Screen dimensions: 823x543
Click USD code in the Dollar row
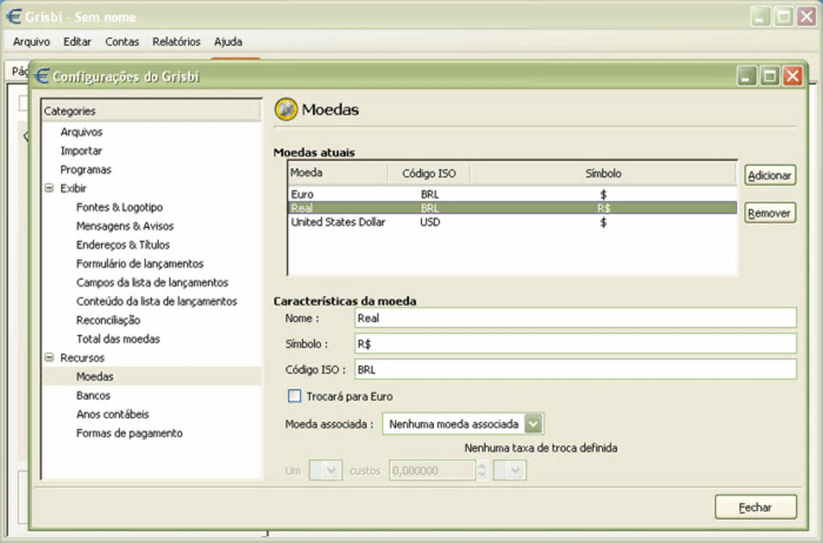tap(430, 222)
